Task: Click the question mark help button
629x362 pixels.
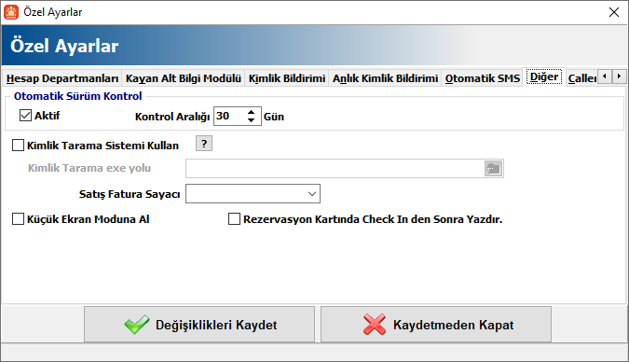Action: [204, 144]
